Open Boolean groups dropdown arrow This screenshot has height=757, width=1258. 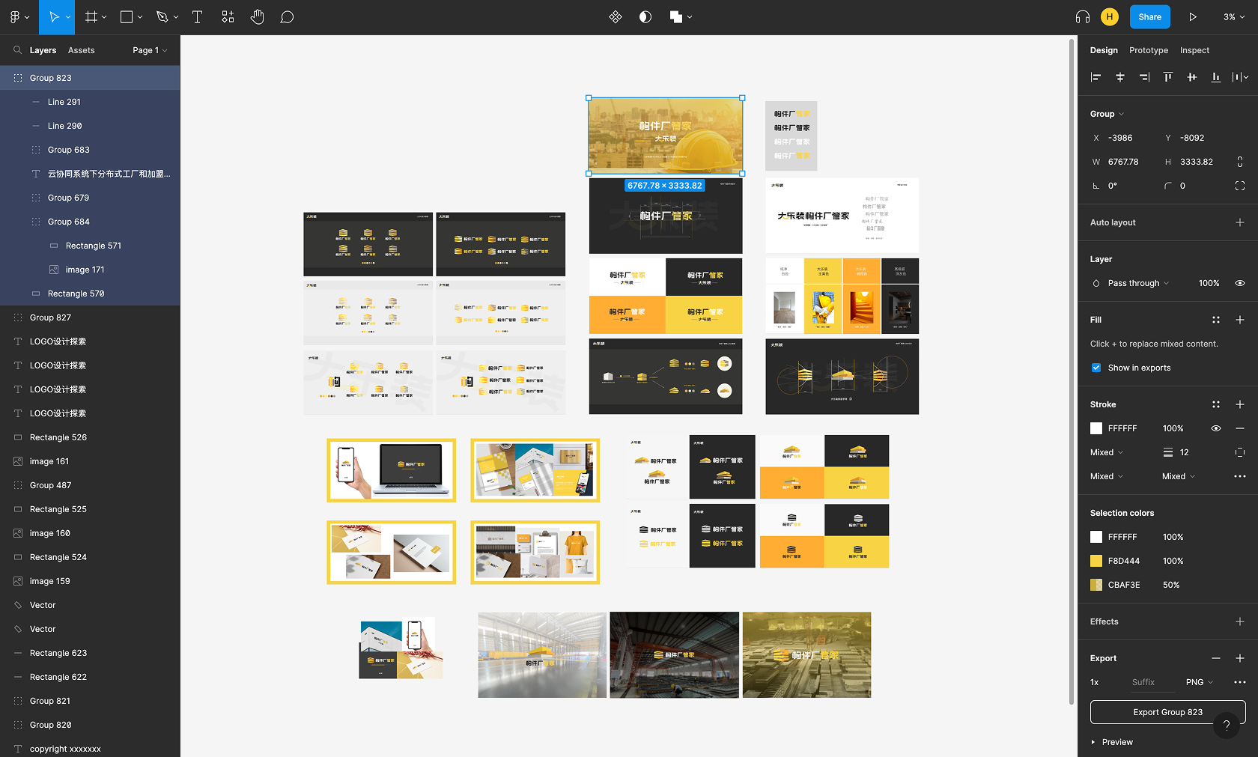click(690, 17)
